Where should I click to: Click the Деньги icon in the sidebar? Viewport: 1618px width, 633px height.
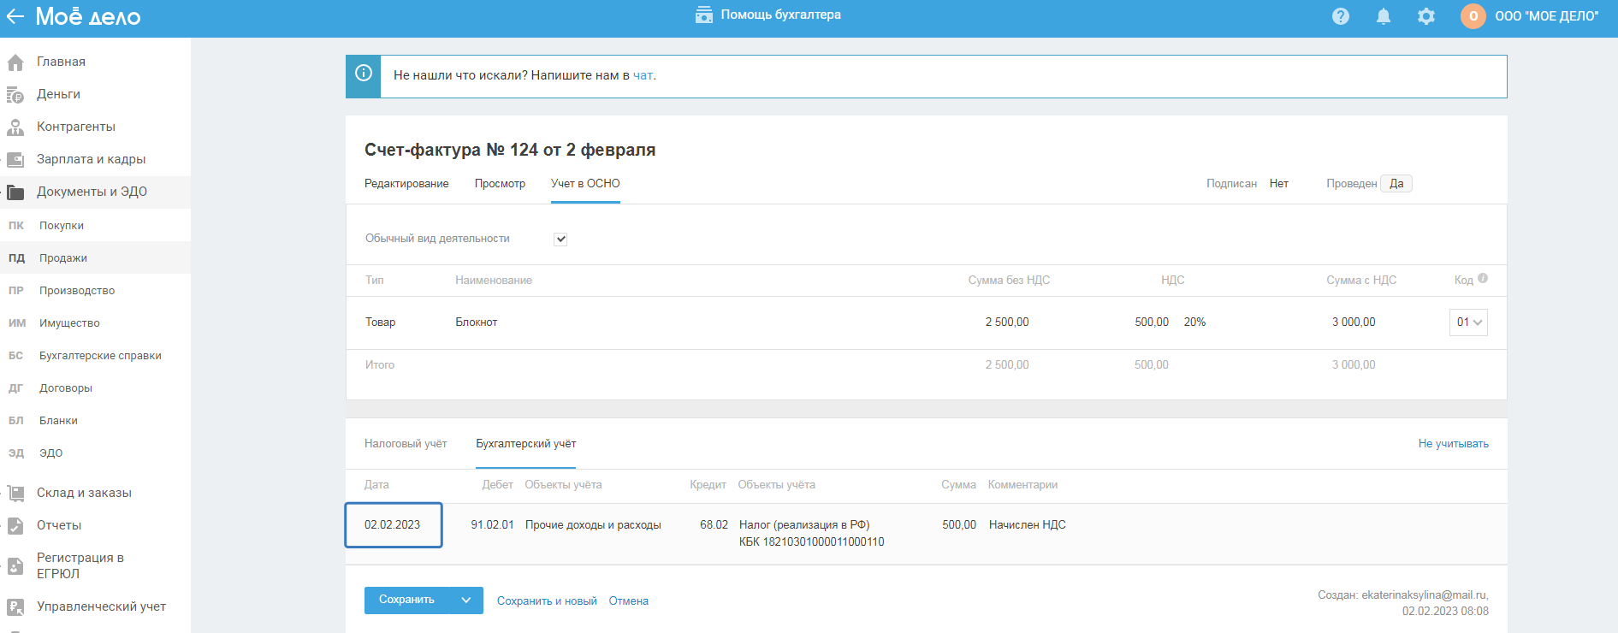pos(15,95)
